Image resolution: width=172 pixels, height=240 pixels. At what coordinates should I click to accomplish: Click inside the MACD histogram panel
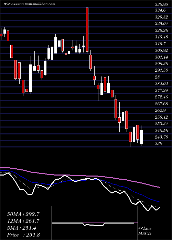[x=95, y=223]
